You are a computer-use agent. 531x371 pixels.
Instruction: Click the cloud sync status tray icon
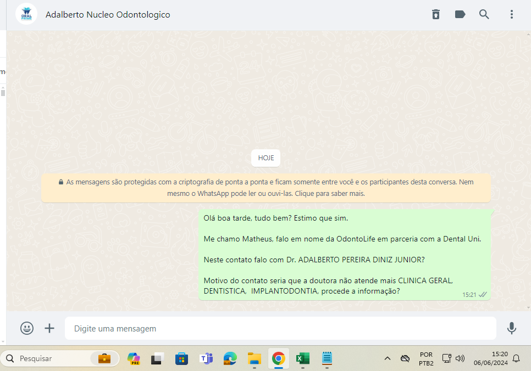[405, 358]
